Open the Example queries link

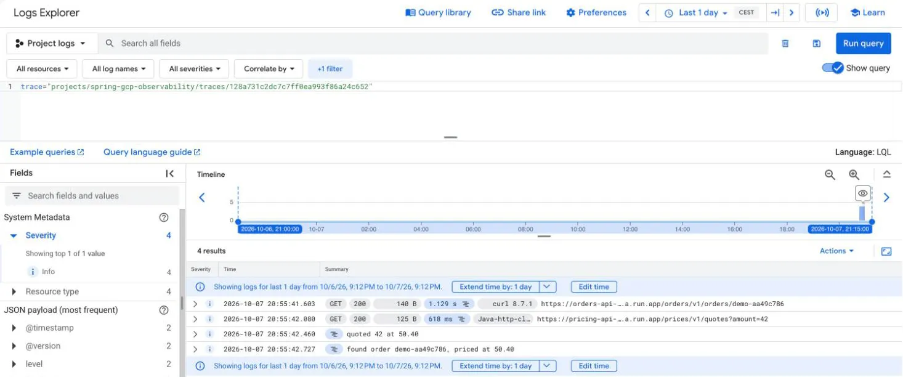point(47,152)
